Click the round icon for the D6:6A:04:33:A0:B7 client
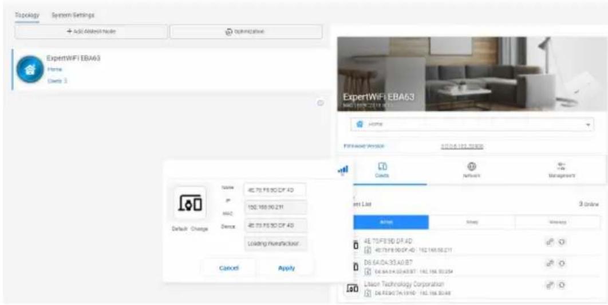 [562, 263]
